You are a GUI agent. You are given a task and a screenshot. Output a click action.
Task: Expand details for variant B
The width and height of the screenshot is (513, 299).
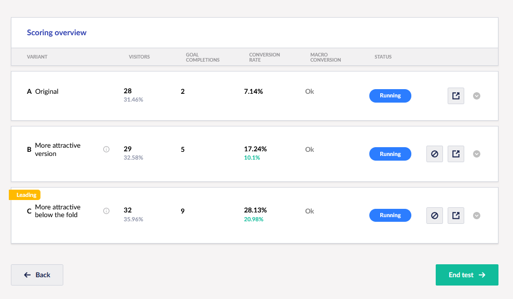pyautogui.click(x=476, y=153)
